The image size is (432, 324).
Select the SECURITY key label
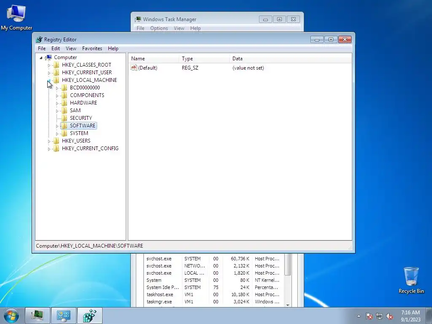pyautogui.click(x=81, y=118)
